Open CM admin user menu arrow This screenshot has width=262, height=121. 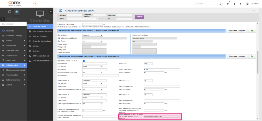click(259, 4)
